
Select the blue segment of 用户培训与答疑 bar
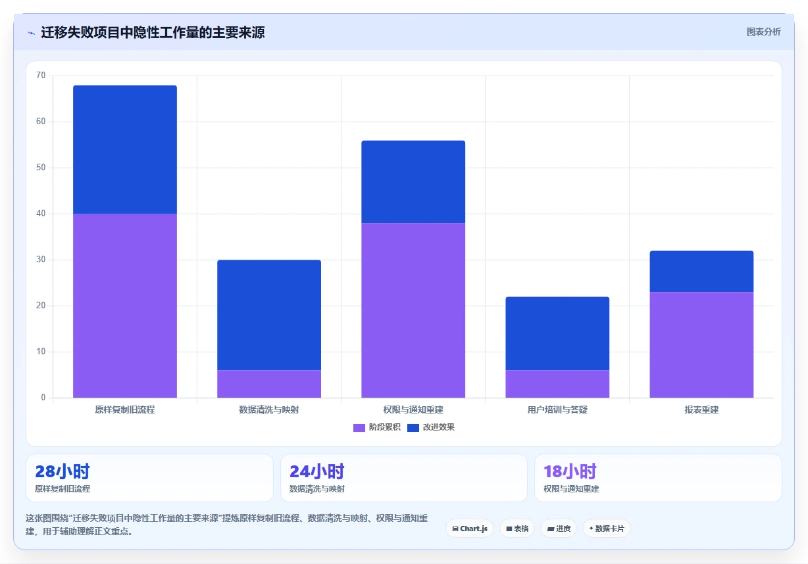pyautogui.click(x=557, y=333)
